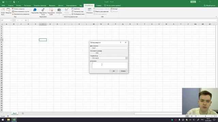This screenshot has width=218, height=122.
Task: Collapse the ribbon with the arrow
Action: [x=216, y=17]
